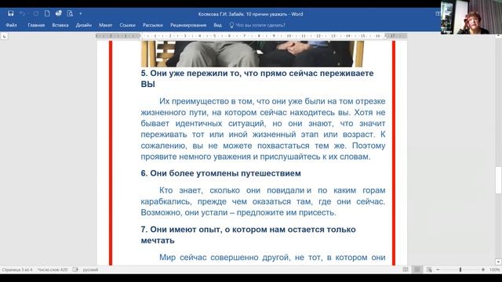The image size is (502, 282).
Task: Click the zoom slider handle
Action: [460, 269]
